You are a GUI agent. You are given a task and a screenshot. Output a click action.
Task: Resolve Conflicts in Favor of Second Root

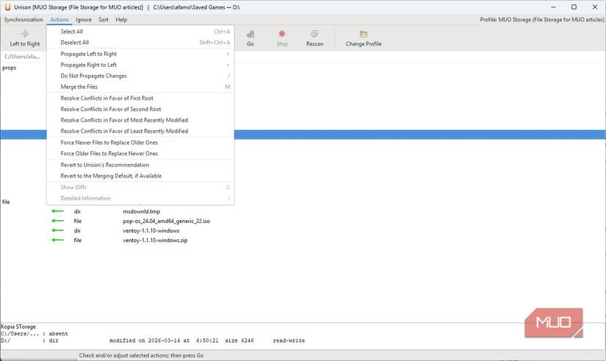(140, 109)
